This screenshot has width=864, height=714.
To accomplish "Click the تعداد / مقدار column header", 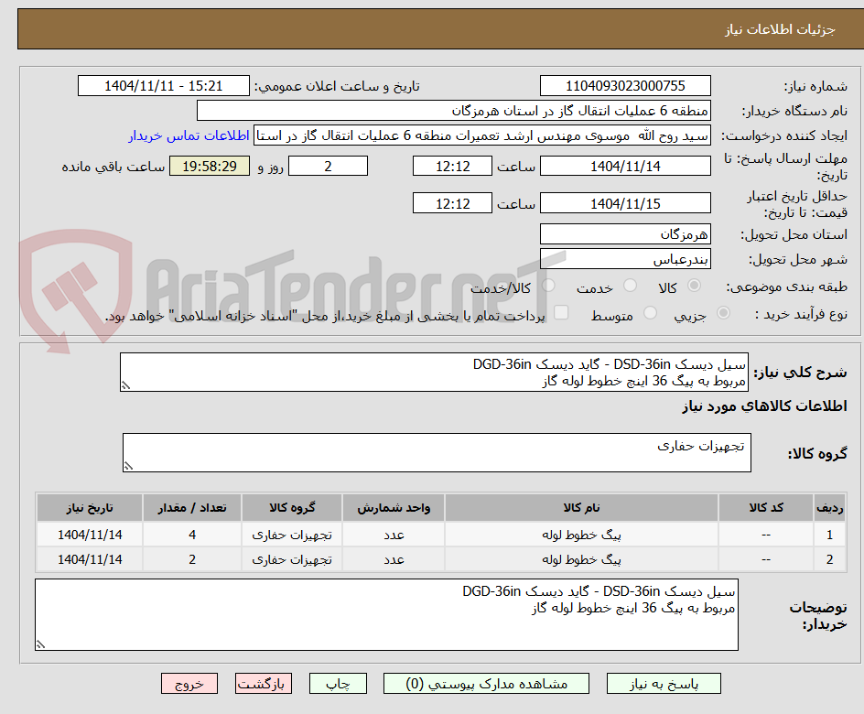I will 192,507.
